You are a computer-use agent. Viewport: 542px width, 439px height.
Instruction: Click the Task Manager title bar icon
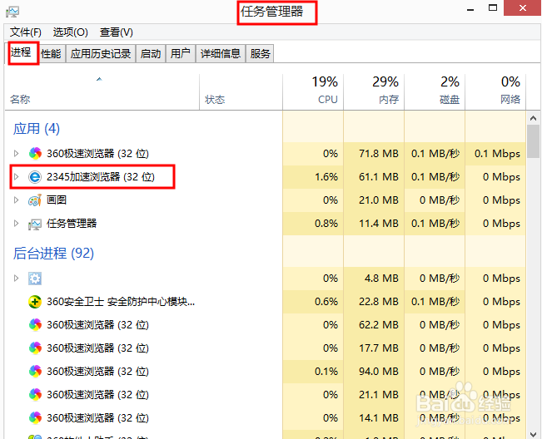(x=12, y=12)
